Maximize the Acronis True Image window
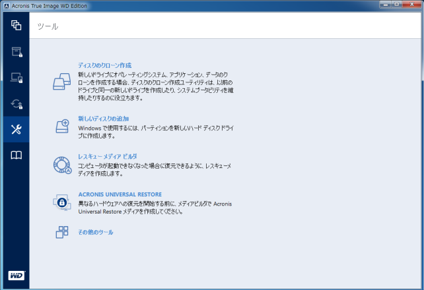This screenshot has width=424, height=290. [397, 5]
